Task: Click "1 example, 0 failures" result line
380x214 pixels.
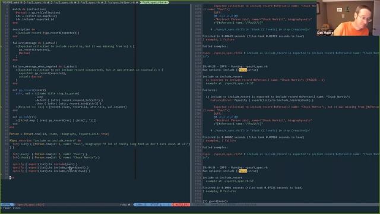Action: pyautogui.click(x=219, y=191)
